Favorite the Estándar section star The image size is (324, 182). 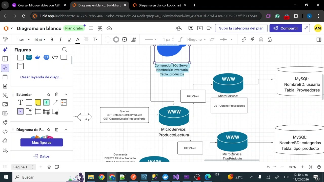49,94
